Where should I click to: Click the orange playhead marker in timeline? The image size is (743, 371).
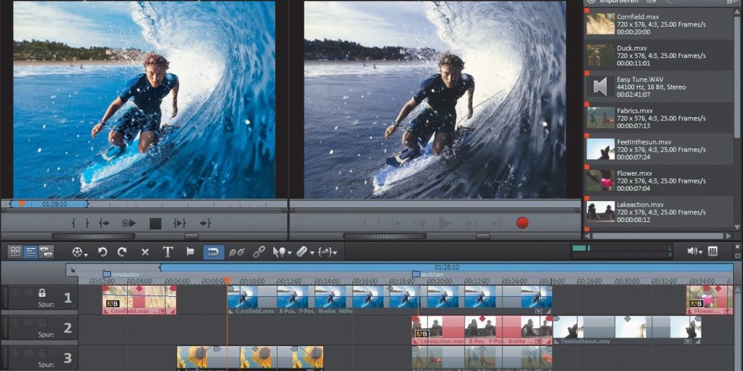(x=227, y=281)
